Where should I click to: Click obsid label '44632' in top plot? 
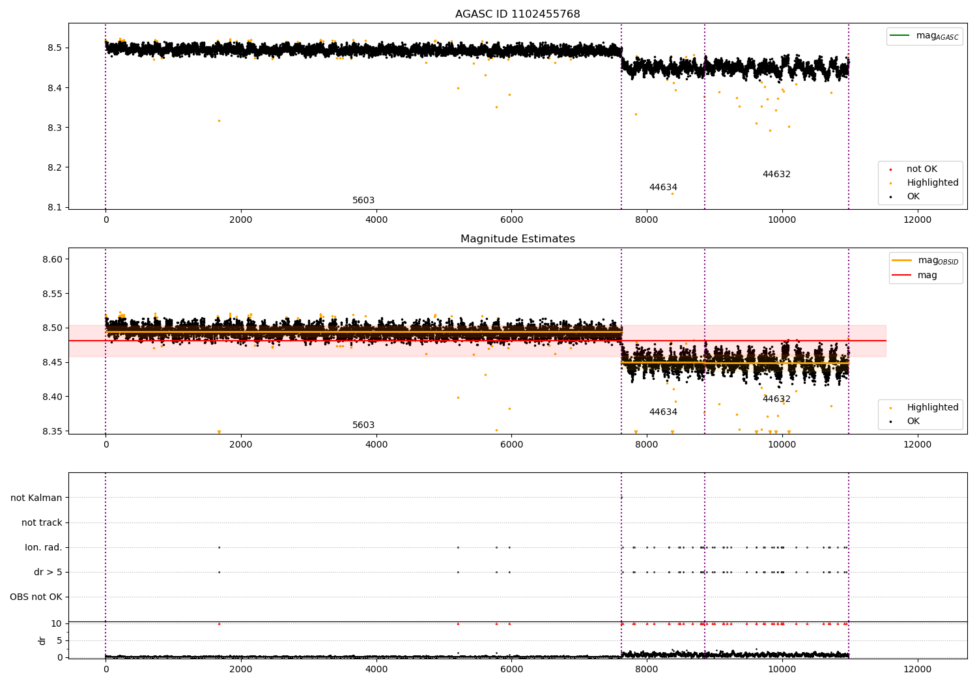coord(776,175)
